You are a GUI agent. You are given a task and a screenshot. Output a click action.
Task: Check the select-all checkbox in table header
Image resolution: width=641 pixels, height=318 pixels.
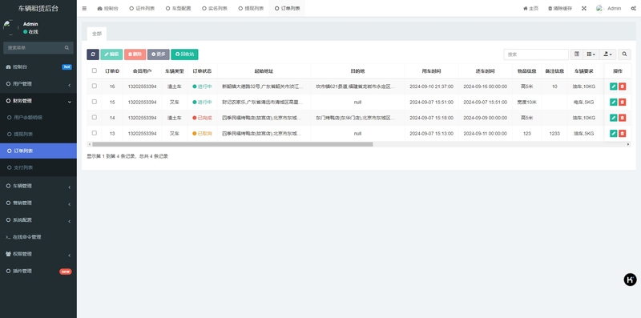tap(95, 70)
